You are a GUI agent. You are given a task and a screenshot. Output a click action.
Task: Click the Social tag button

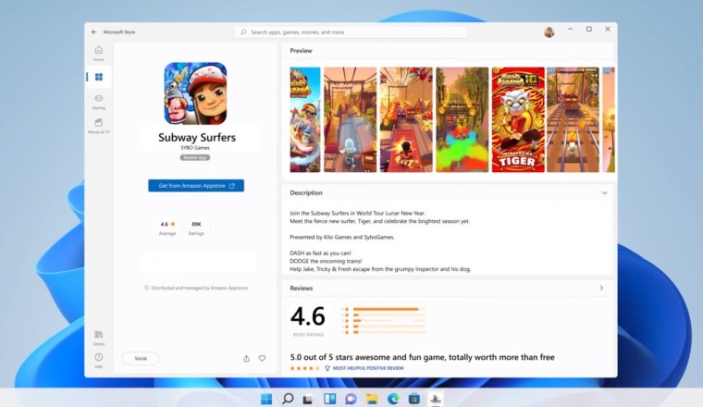pos(141,359)
